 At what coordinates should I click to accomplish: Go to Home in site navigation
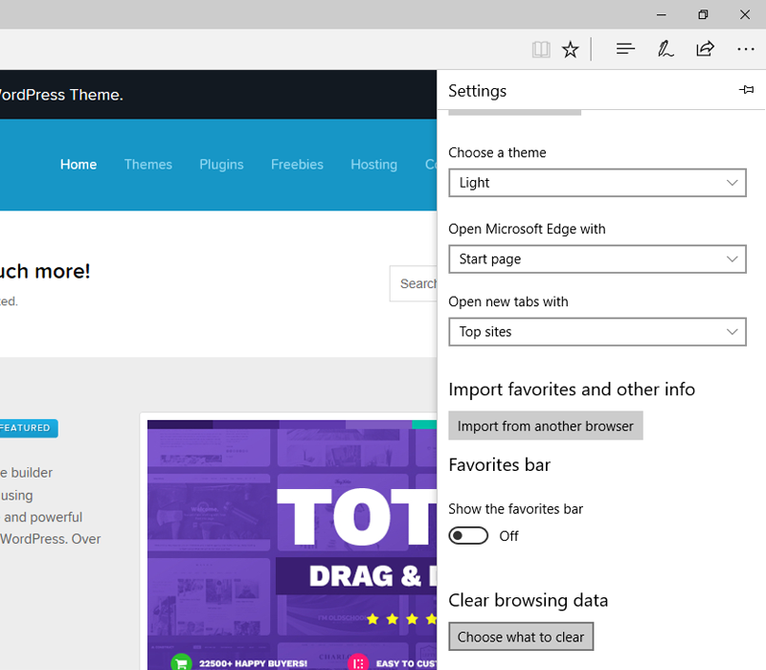click(x=79, y=165)
